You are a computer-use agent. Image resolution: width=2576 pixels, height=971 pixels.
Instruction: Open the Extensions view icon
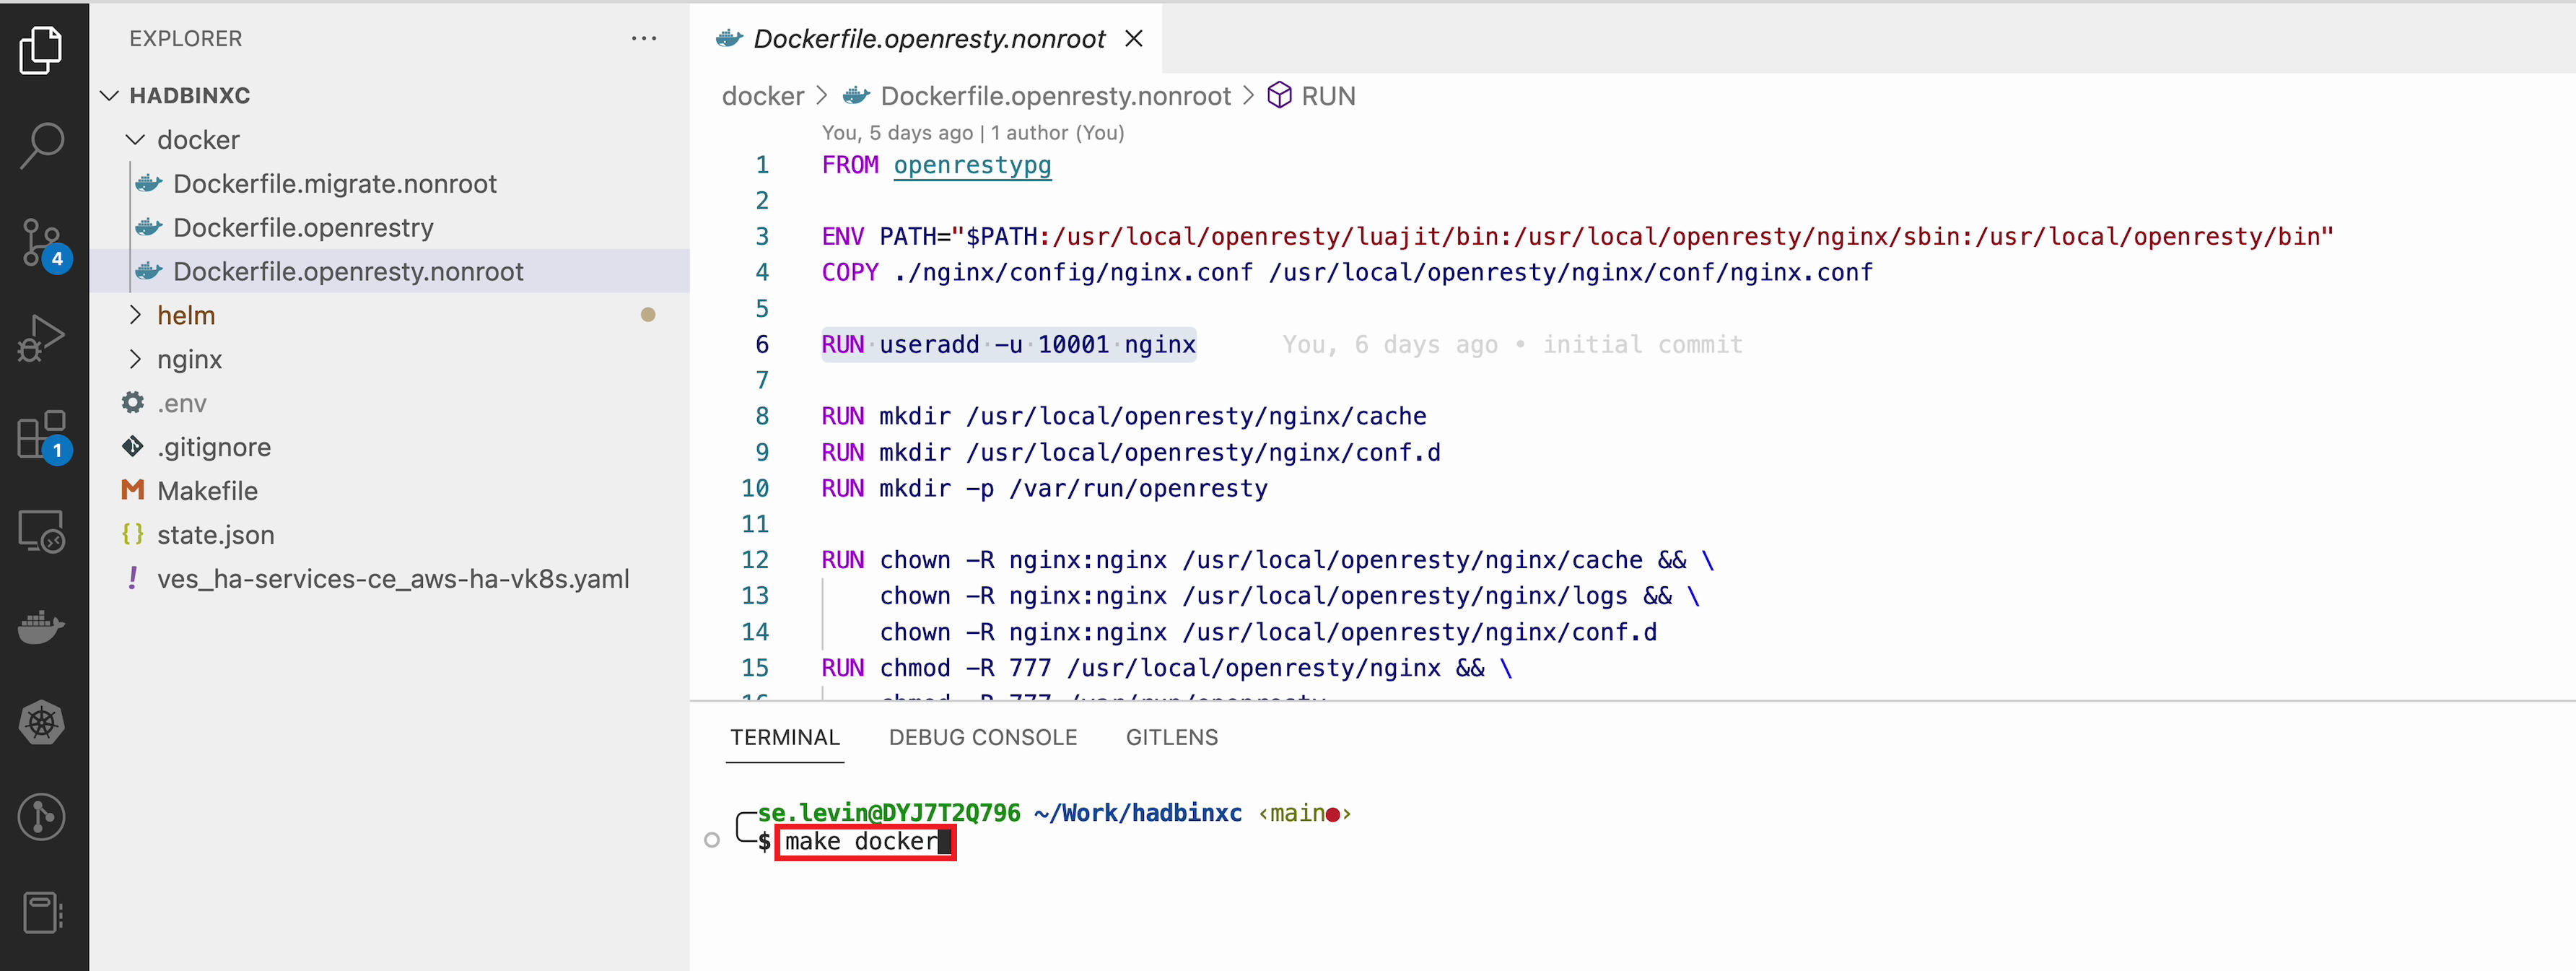[x=41, y=434]
